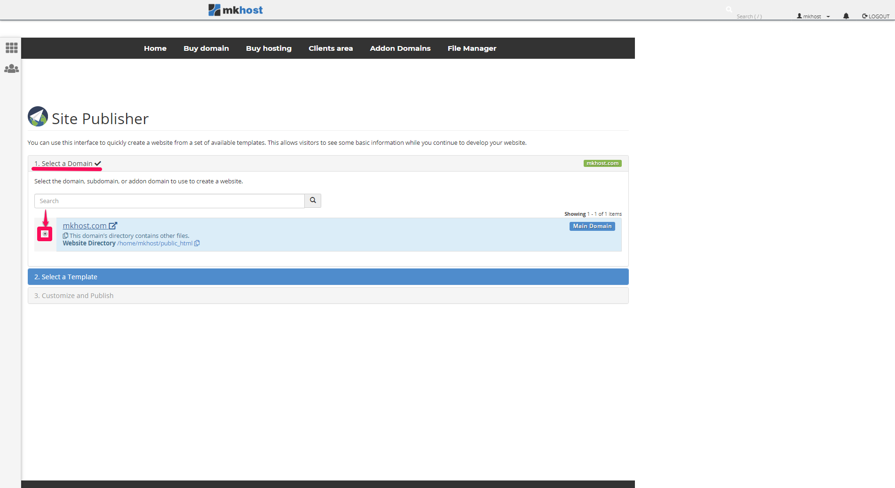Open the /home/mkhost/public_html directory link
The height and width of the screenshot is (488, 895).
pyautogui.click(x=155, y=244)
